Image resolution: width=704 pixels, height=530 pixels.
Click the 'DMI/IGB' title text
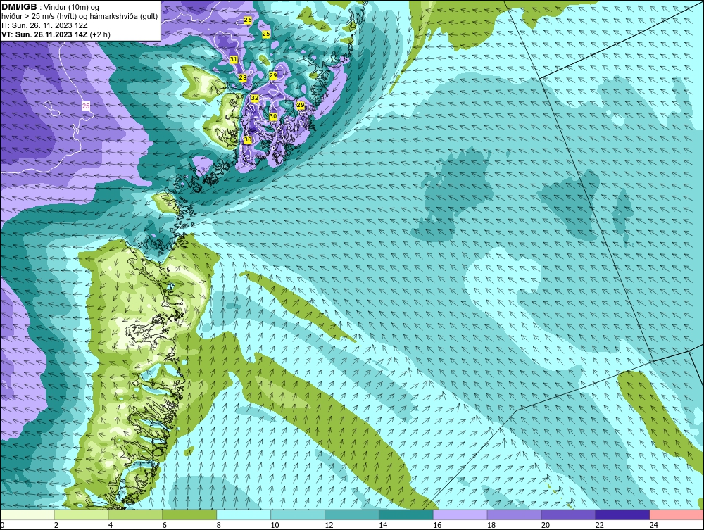tap(19, 7)
